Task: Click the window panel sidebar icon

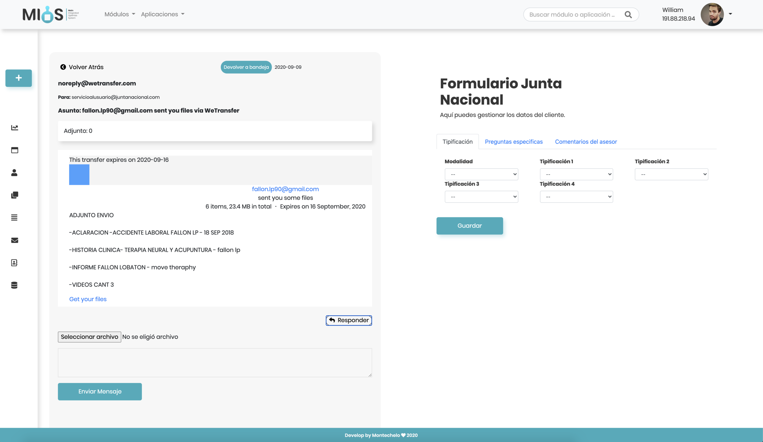Action: click(x=14, y=150)
